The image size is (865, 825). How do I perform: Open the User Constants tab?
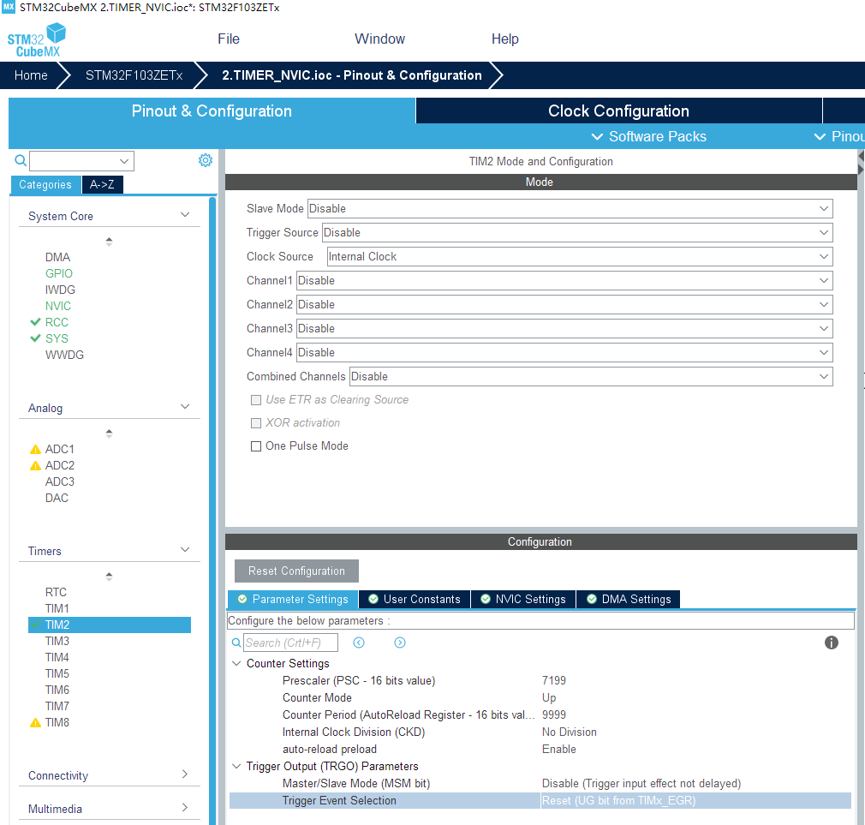(415, 600)
